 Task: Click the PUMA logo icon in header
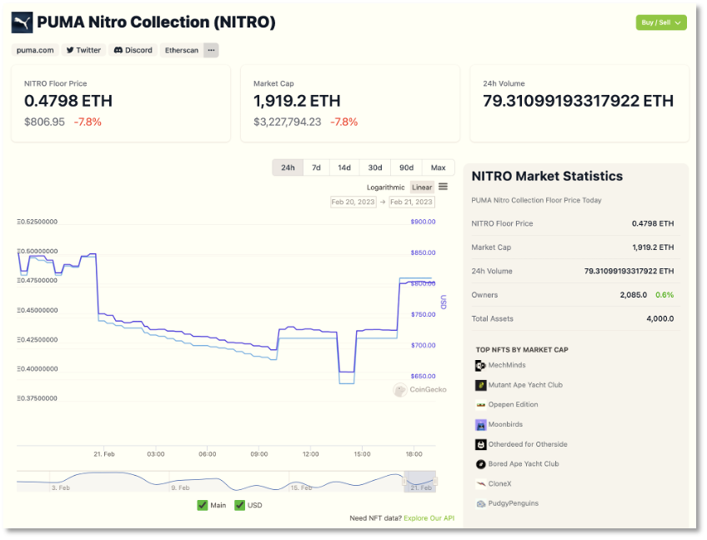22,22
